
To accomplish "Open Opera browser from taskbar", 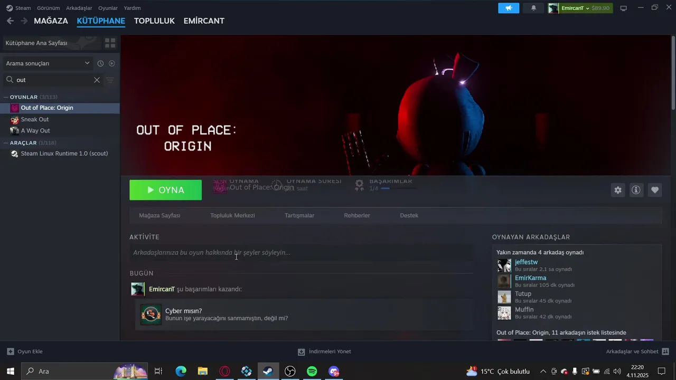I will 224,371.
